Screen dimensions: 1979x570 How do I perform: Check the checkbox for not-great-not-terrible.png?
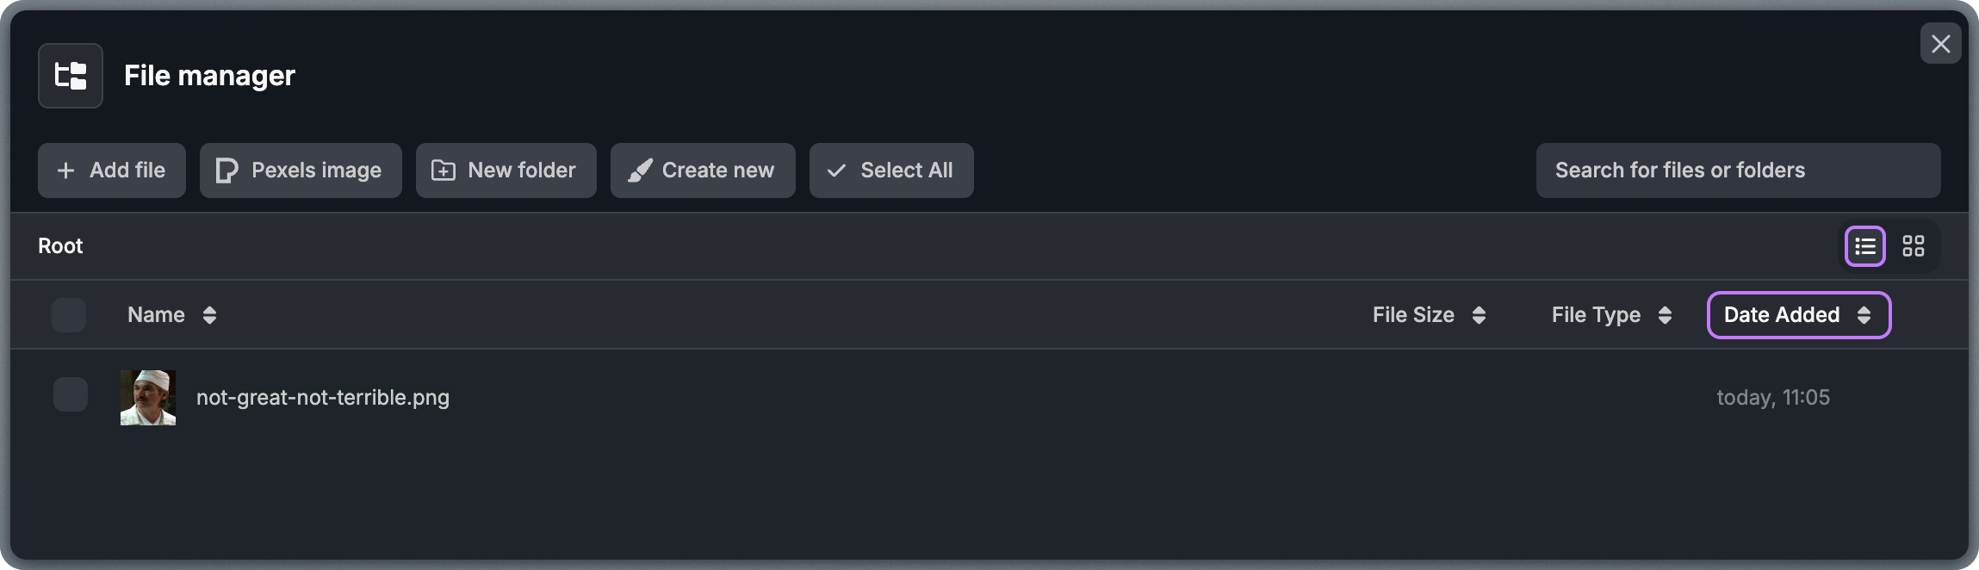coord(69,395)
